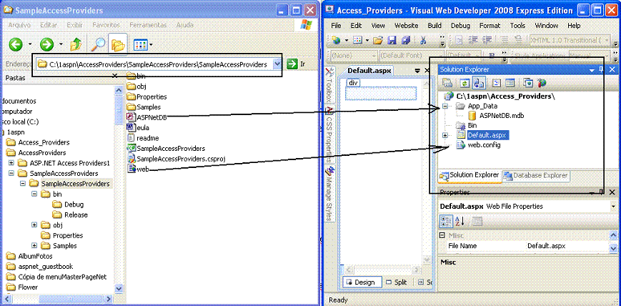Toggle Alphabetical sort in Properties panel
Viewport: 621px width, 306px height.
click(x=459, y=221)
